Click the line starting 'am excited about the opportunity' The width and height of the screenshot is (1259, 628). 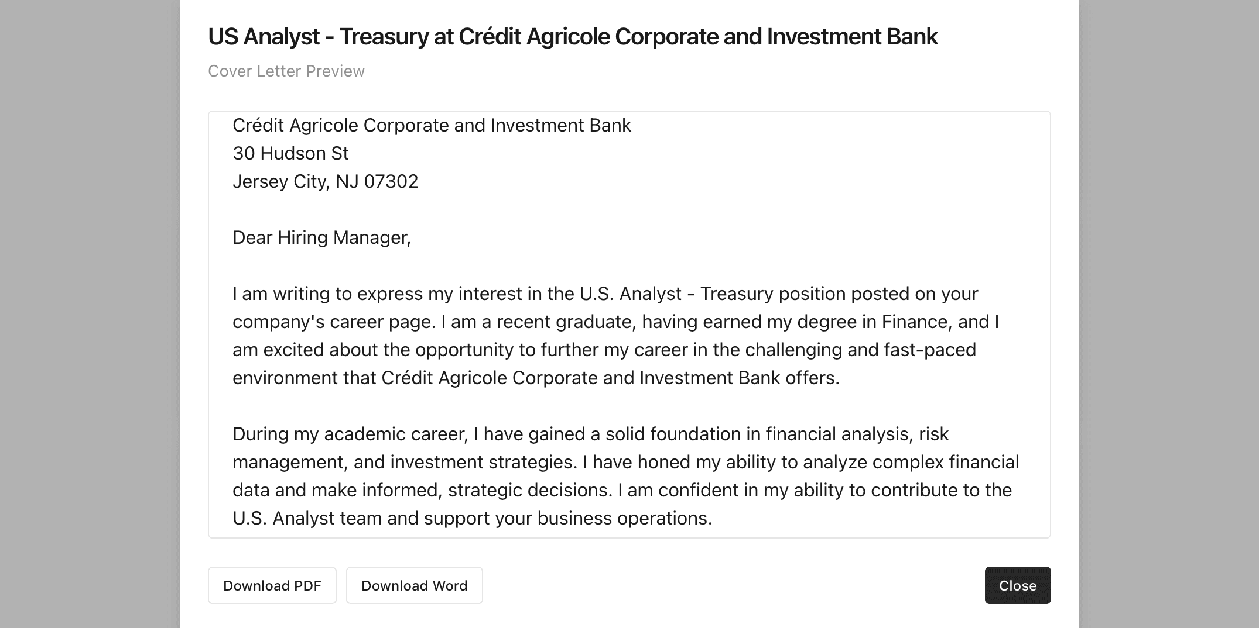604,350
